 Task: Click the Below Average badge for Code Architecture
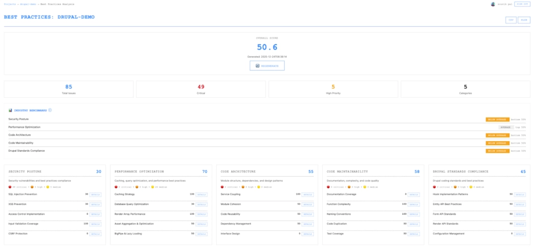498,135
